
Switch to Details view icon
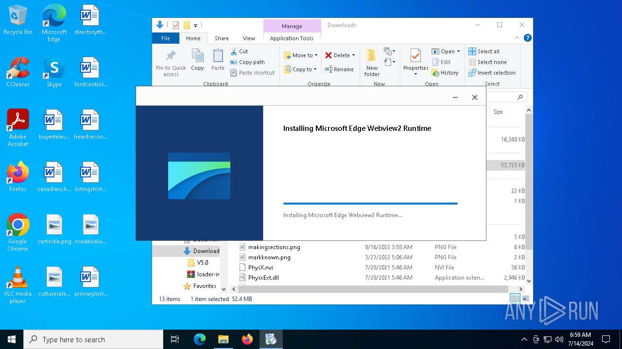pos(515,299)
